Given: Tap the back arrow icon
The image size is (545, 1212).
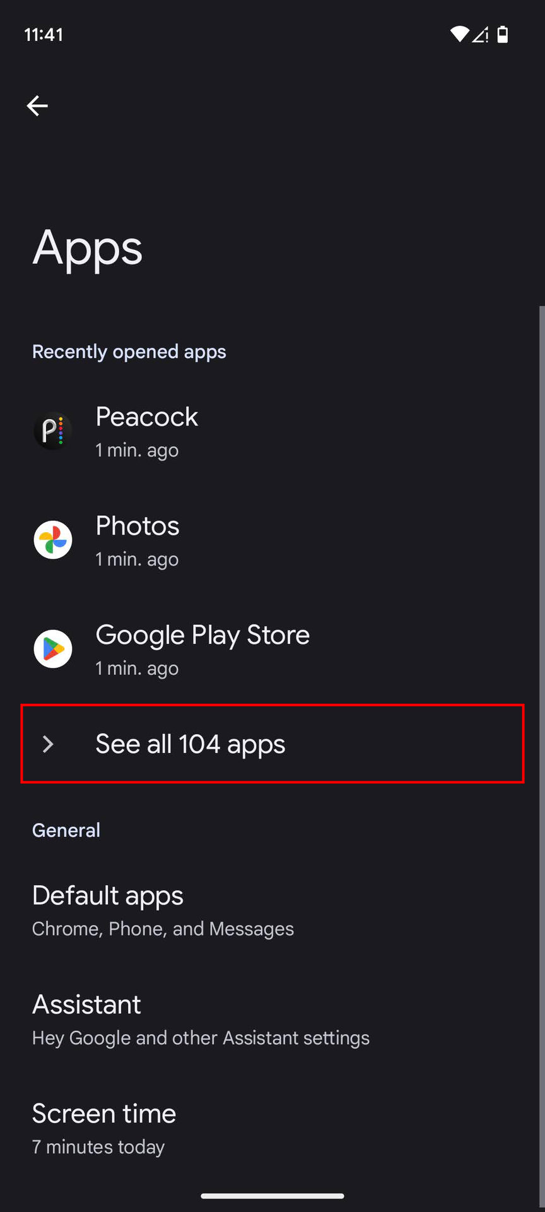Looking at the screenshot, I should coord(37,105).
